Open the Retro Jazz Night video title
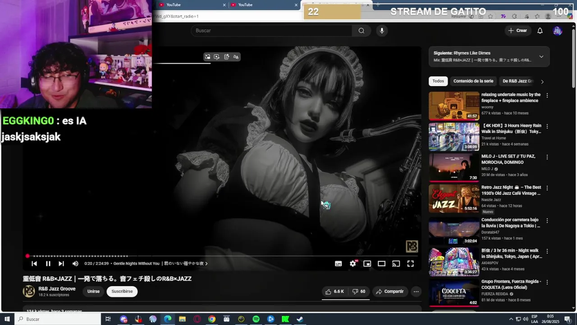This screenshot has height=325, width=577. tap(511, 190)
